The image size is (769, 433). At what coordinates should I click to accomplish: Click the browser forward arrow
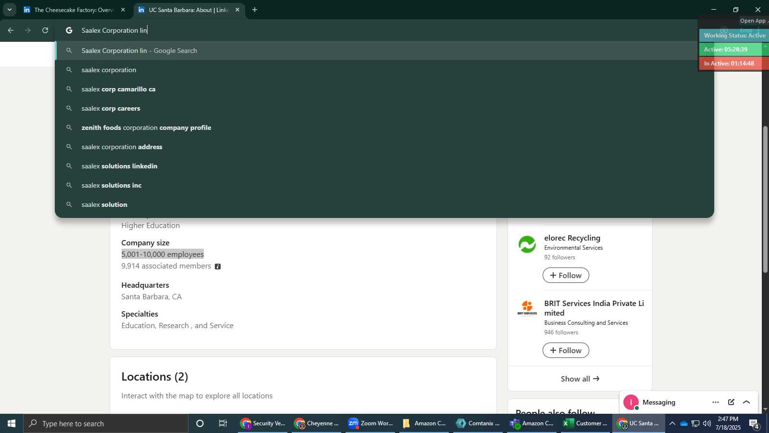pyautogui.click(x=28, y=30)
